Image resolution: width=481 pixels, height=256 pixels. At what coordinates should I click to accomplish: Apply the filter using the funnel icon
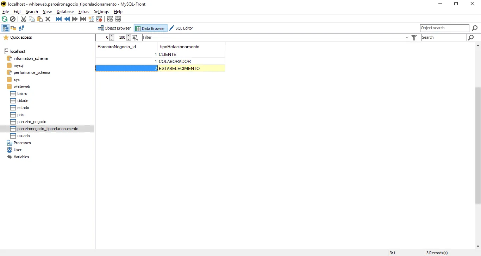414,37
